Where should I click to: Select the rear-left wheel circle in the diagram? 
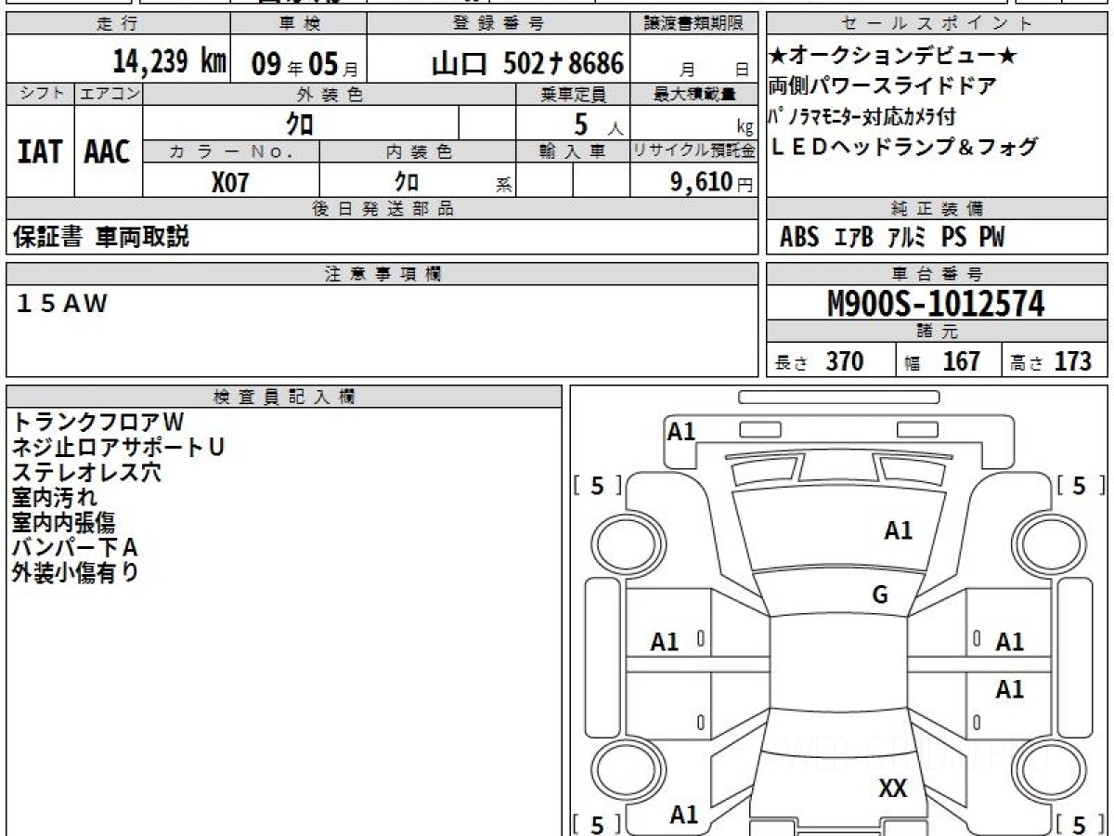(x=624, y=772)
